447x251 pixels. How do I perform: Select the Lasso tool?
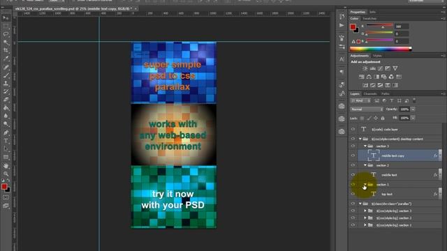(6, 34)
